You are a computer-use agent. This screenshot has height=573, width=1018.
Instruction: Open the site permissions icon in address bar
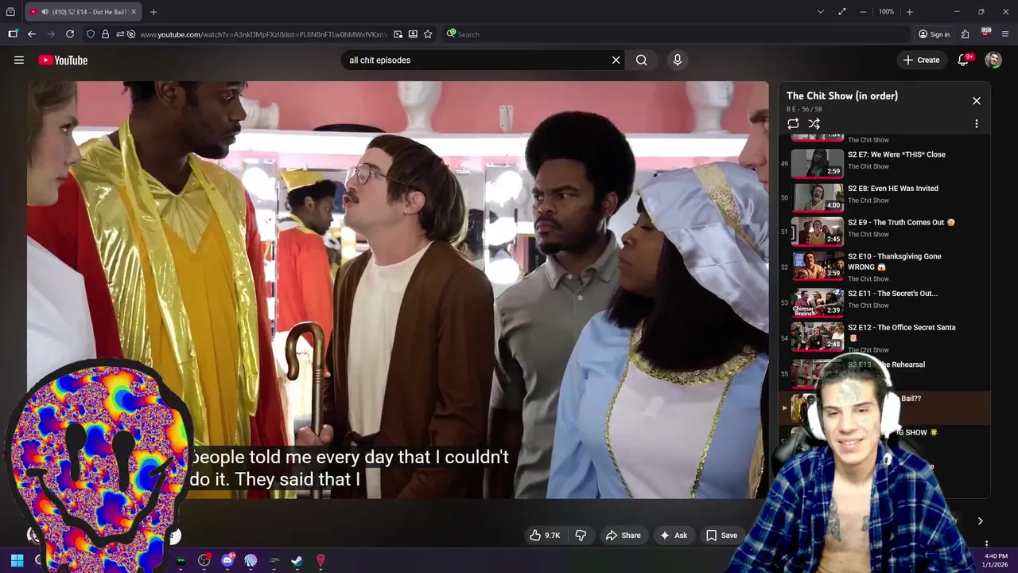point(120,34)
